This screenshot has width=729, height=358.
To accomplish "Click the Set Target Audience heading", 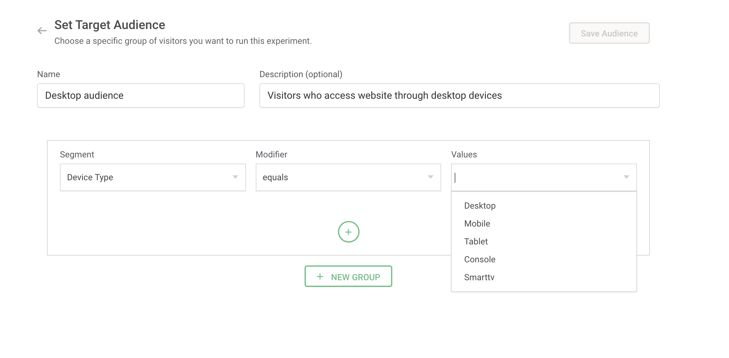I will tap(110, 25).
